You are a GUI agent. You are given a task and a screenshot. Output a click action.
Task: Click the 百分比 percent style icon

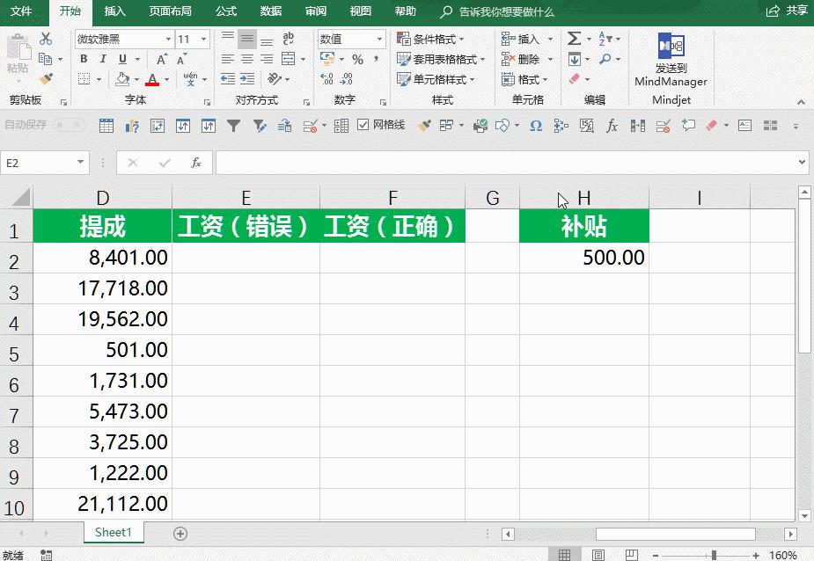click(x=357, y=59)
